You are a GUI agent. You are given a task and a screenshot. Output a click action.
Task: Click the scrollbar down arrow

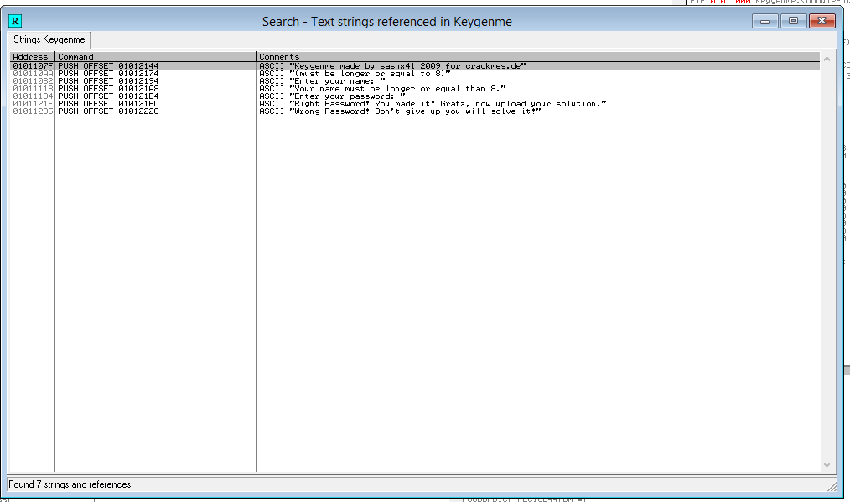coord(827,465)
